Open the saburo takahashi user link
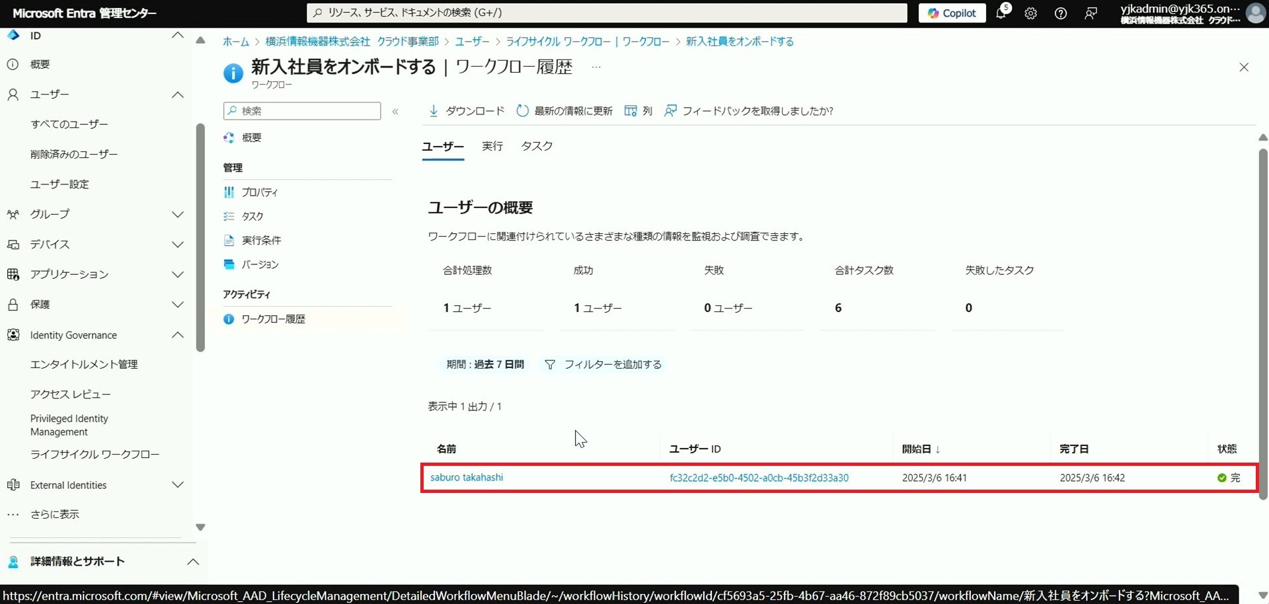 467,477
